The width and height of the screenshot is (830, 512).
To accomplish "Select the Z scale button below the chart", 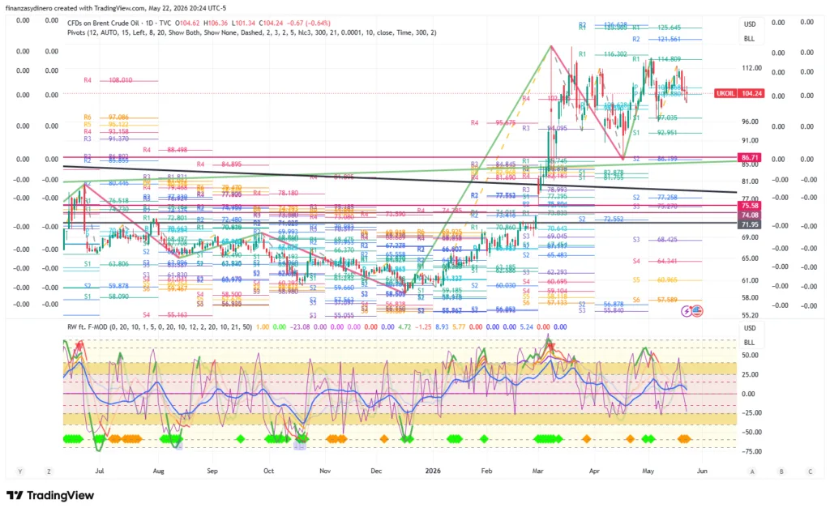I will 49,471.
